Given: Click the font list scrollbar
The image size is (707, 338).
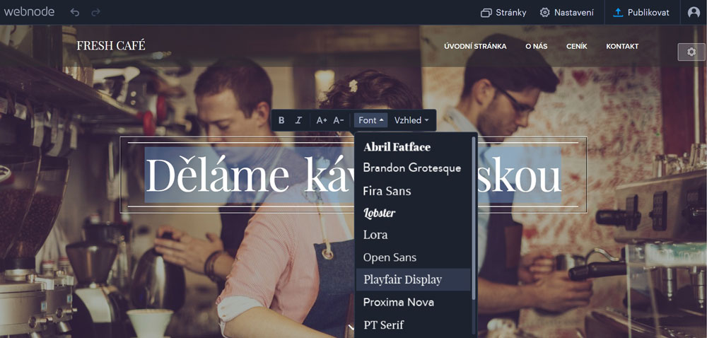Looking at the screenshot, I should click(x=474, y=218).
